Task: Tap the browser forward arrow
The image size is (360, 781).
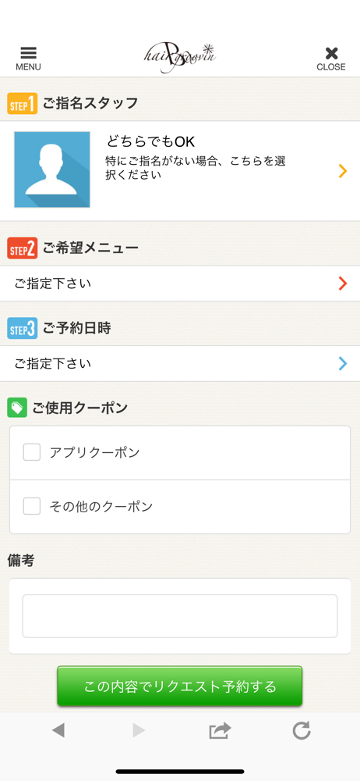Action: (139, 731)
